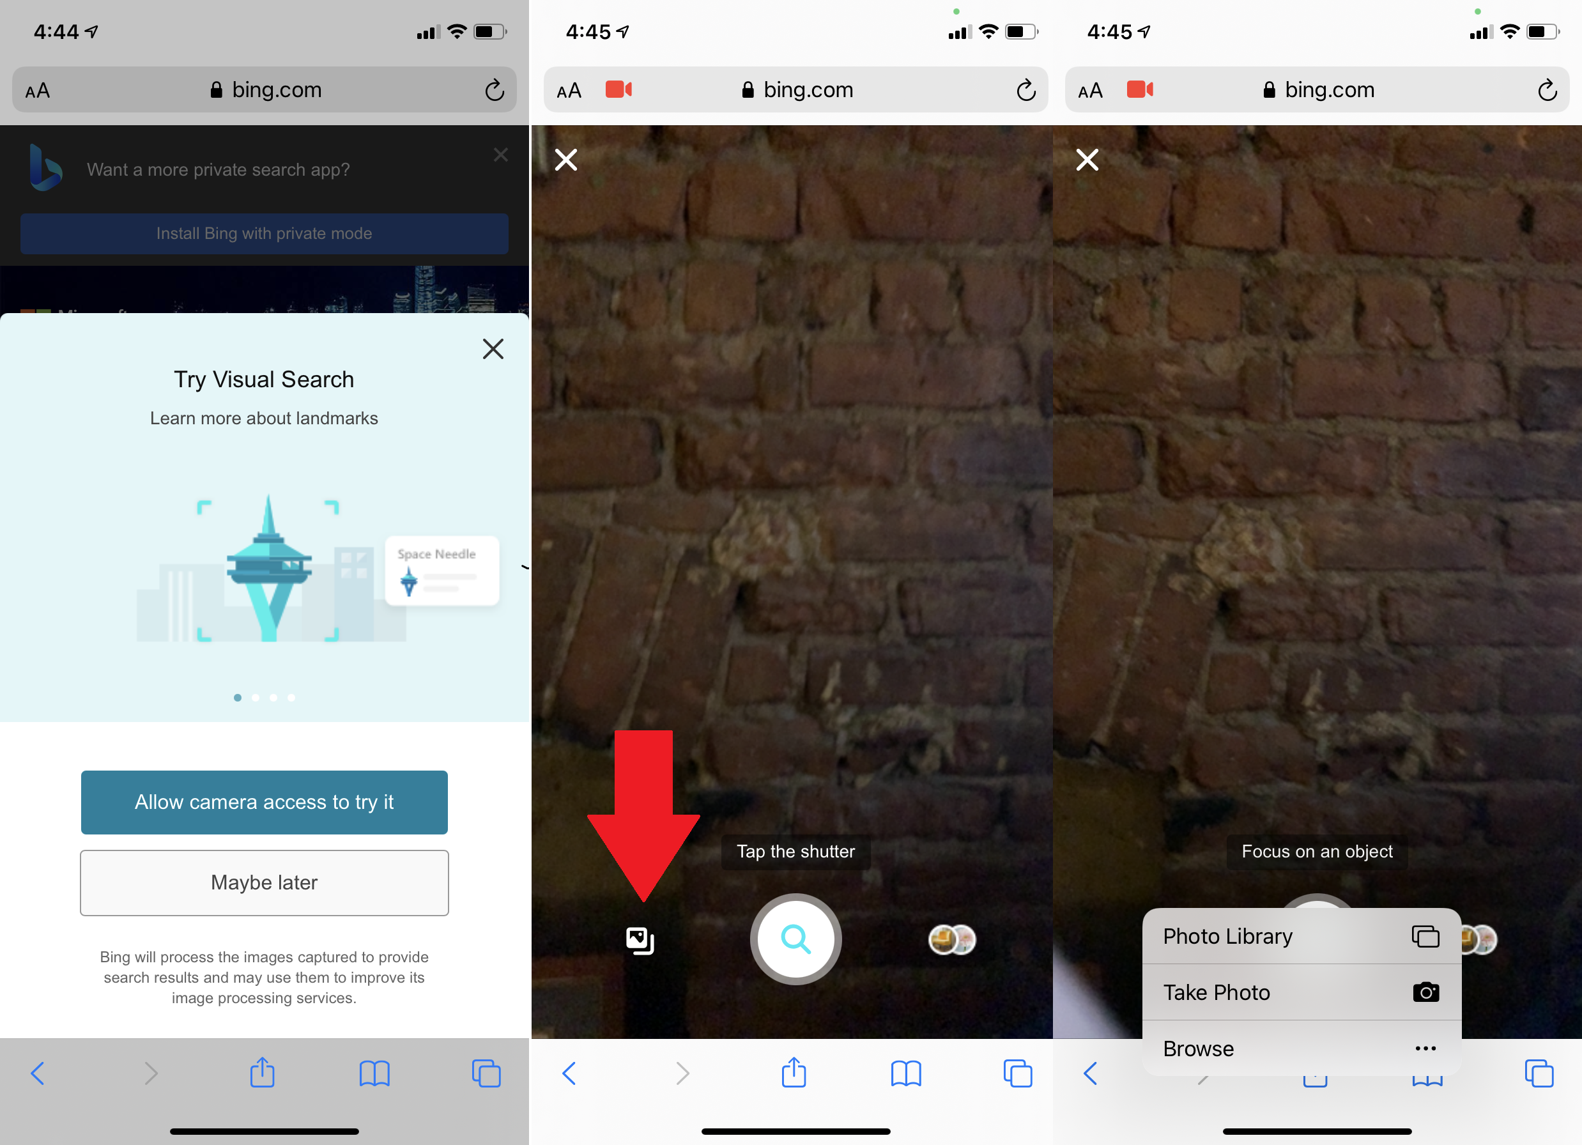Click Maybe later button
This screenshot has width=1582, height=1145.
[263, 881]
